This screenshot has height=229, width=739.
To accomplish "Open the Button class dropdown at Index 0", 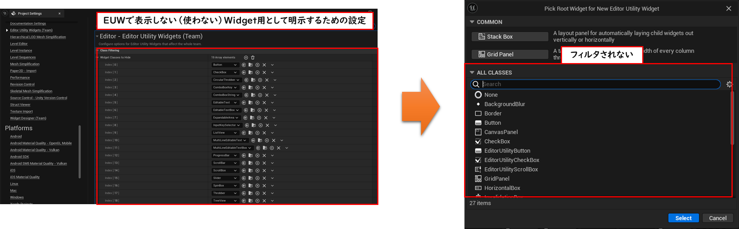I will pos(224,65).
